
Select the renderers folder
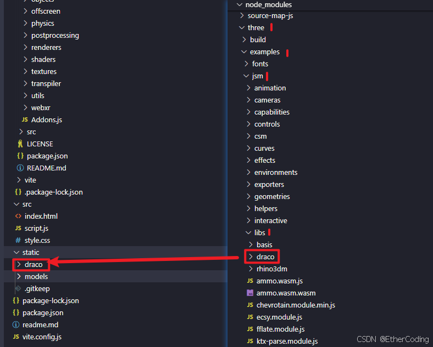coord(46,47)
